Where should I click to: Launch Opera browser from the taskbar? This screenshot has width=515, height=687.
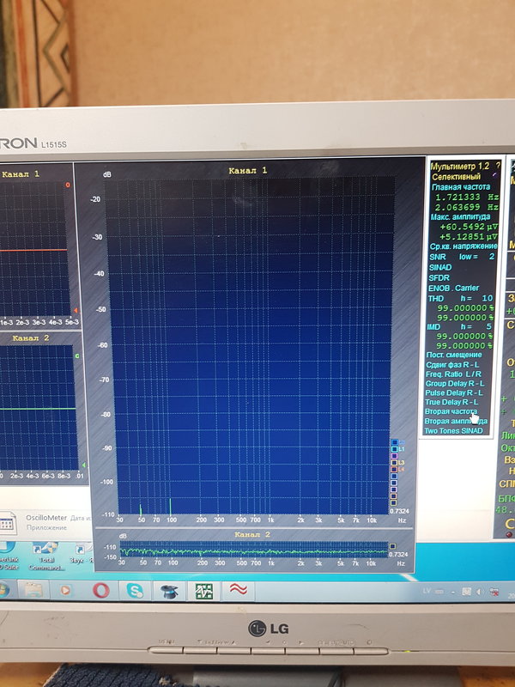[101, 590]
